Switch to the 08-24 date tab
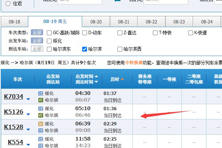Screen dimensions: 222x148 click(x=207, y=22)
